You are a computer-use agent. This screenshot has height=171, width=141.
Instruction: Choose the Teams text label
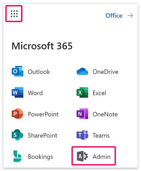(101, 135)
